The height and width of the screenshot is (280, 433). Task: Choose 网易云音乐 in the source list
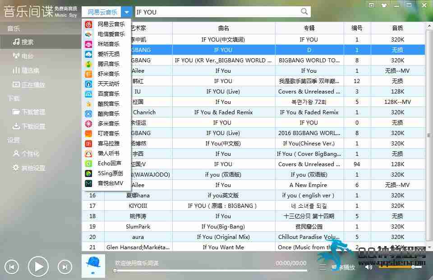click(x=106, y=24)
